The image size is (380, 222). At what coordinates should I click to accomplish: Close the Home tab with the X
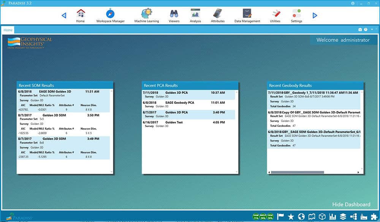click(376, 29)
